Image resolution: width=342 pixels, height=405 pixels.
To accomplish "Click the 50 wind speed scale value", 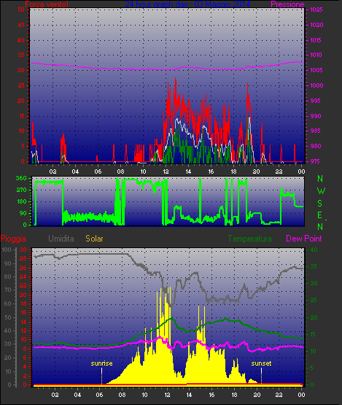I will click(x=21, y=9).
